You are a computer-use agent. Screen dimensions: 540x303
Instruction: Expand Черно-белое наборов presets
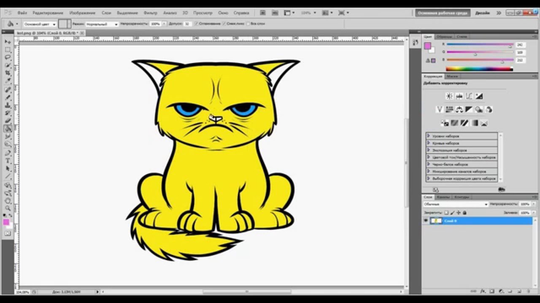click(428, 164)
